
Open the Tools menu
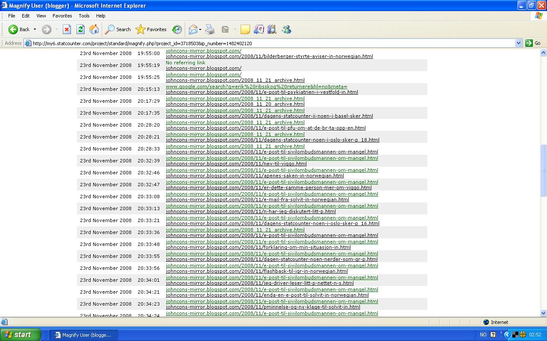coord(84,16)
